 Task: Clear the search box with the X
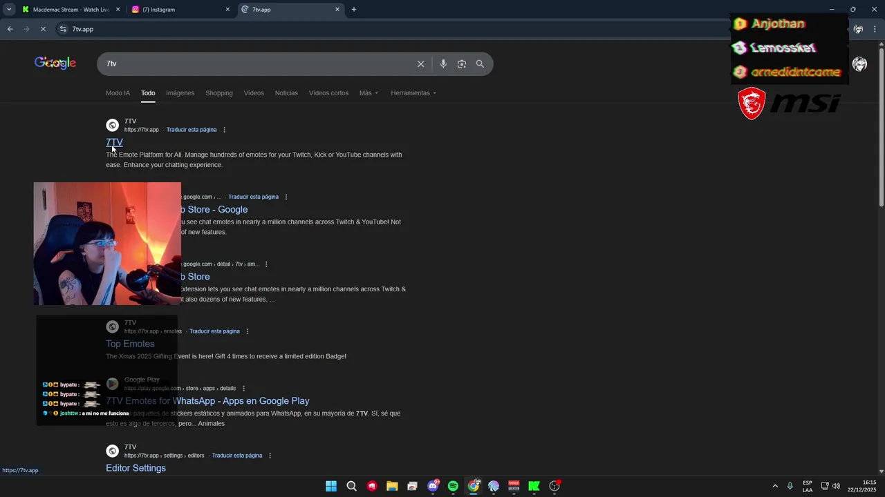(x=420, y=64)
